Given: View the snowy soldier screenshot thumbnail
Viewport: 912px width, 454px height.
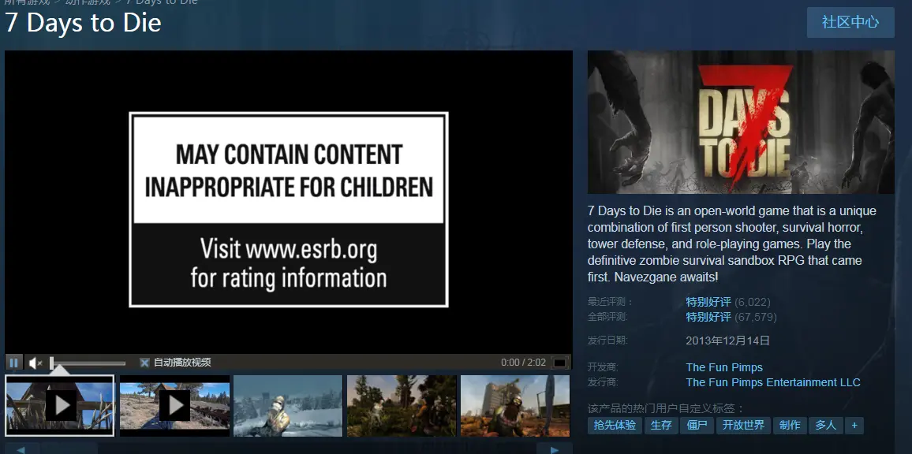Looking at the screenshot, I should coord(288,405).
